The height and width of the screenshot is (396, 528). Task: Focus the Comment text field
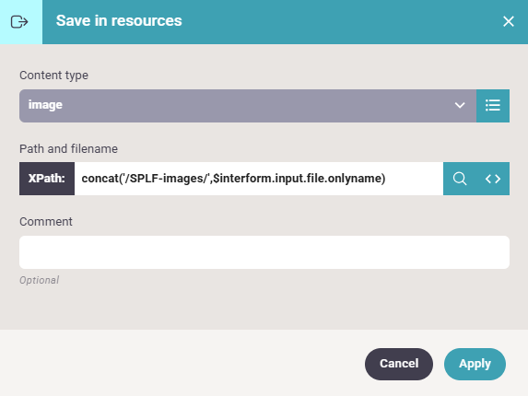pos(264,252)
